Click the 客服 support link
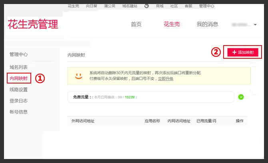 (188, 6)
